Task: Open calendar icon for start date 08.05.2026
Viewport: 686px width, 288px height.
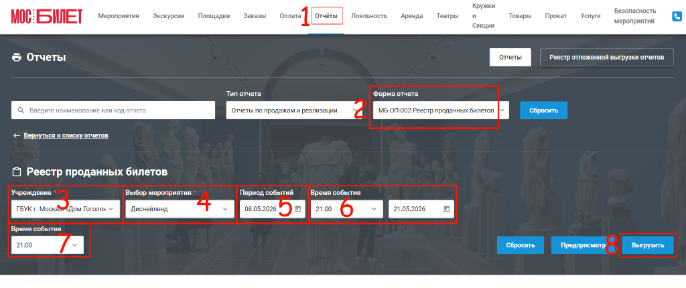Action: [298, 209]
